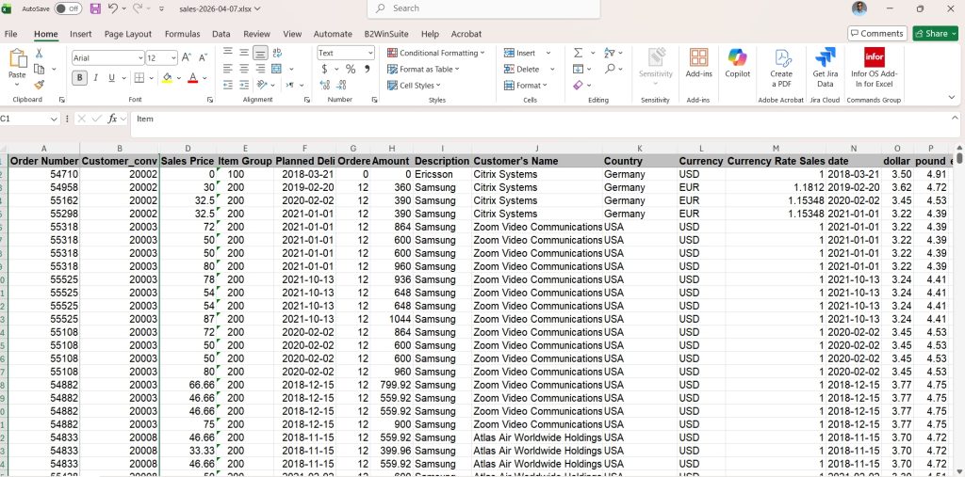Click the Clear eraser icon
The width and height of the screenshot is (965, 477).
point(578,85)
